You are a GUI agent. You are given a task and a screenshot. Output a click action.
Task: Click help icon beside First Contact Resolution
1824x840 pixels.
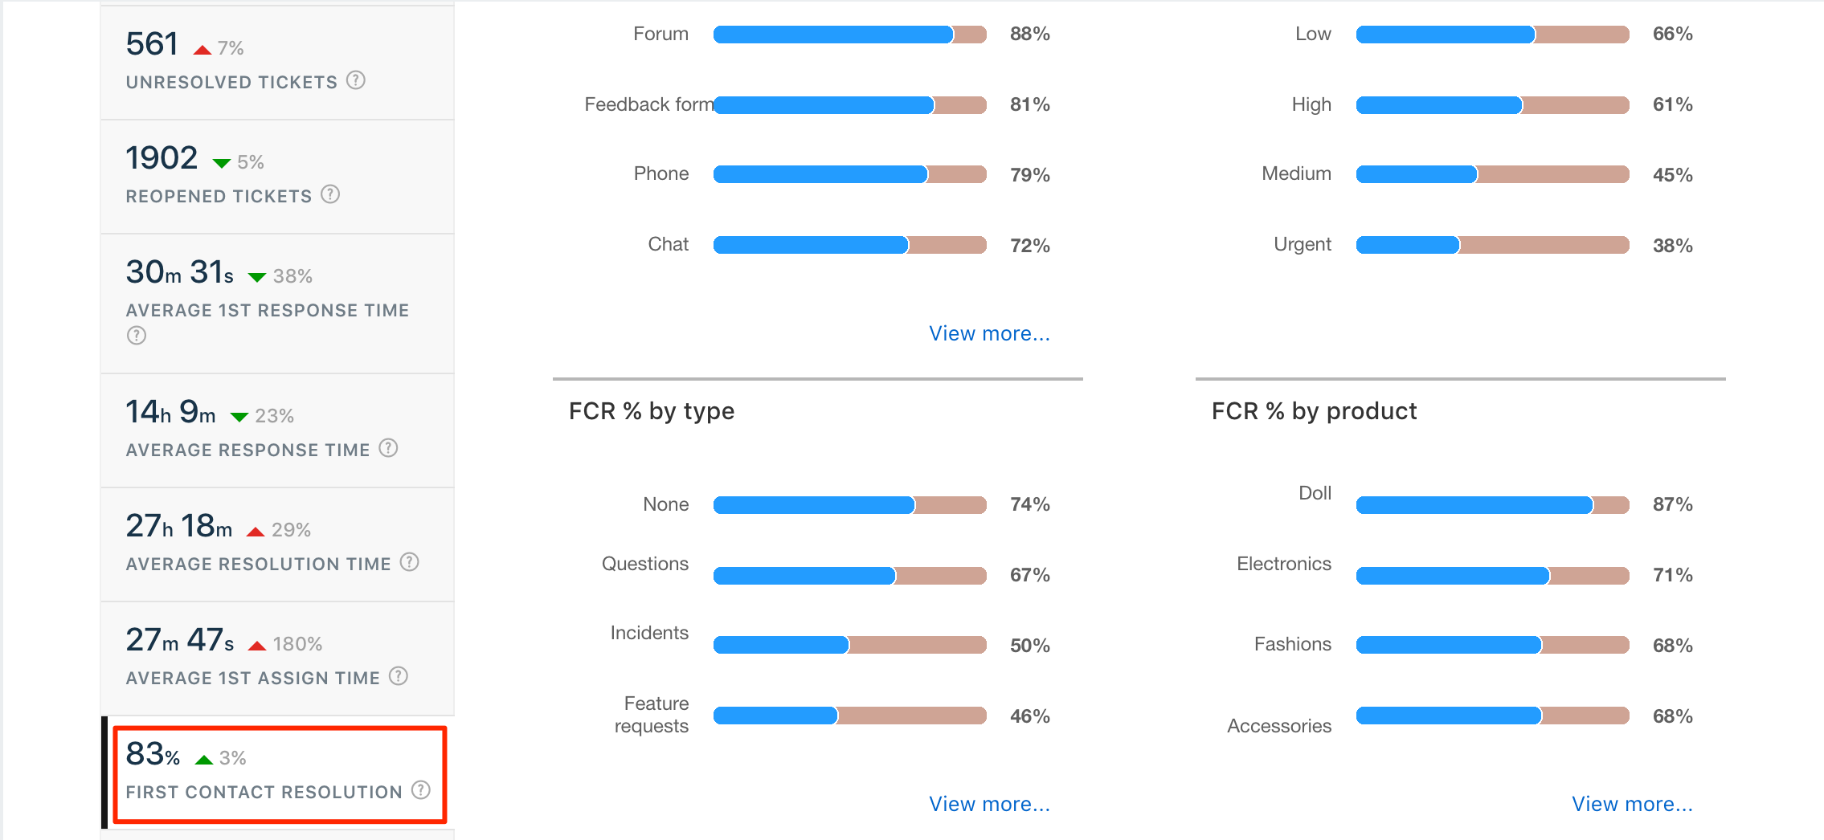click(x=421, y=790)
